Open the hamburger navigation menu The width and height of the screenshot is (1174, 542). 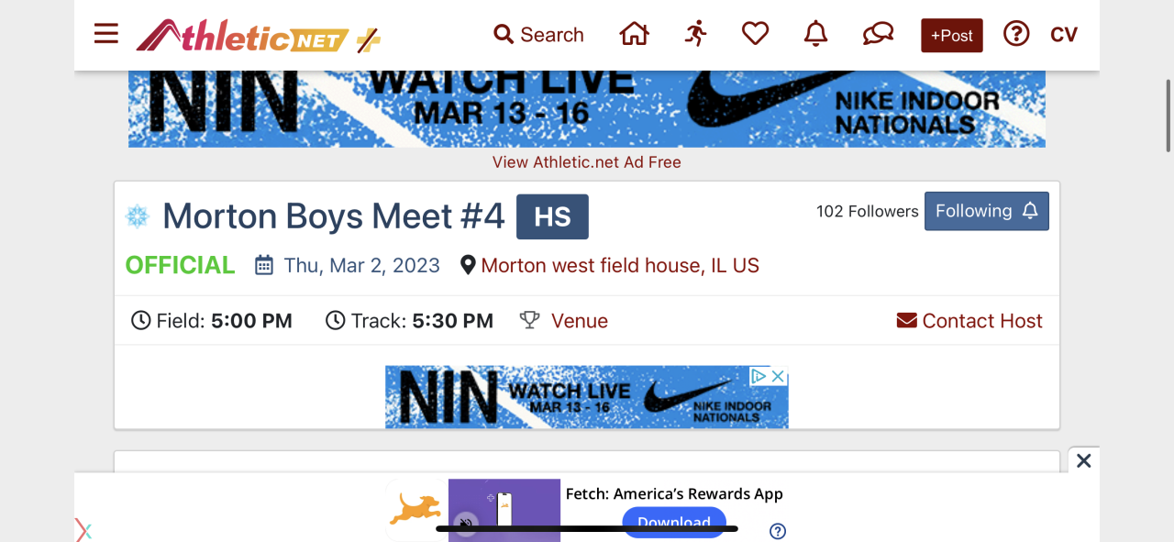point(106,35)
